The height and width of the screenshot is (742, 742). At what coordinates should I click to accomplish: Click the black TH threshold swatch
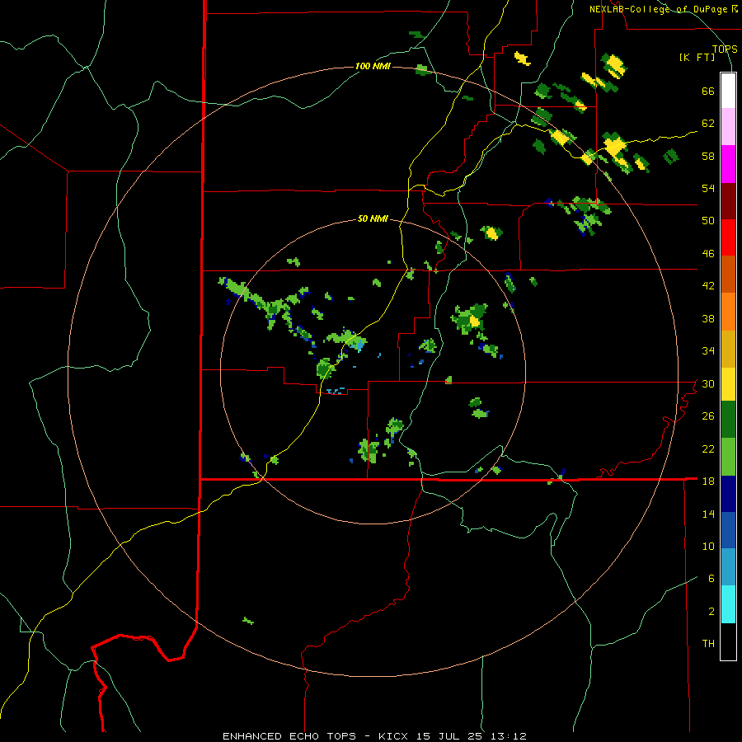tap(728, 641)
